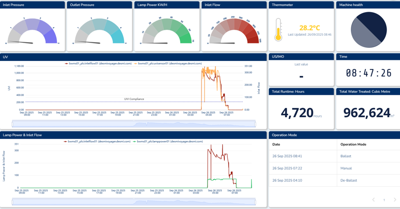Click the grey Machine health pie segment
Image resolution: width=400 pixels, height=209 pixels.
(362, 35)
